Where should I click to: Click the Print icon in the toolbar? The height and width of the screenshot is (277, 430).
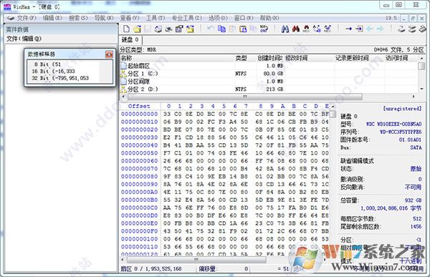click(x=169, y=29)
